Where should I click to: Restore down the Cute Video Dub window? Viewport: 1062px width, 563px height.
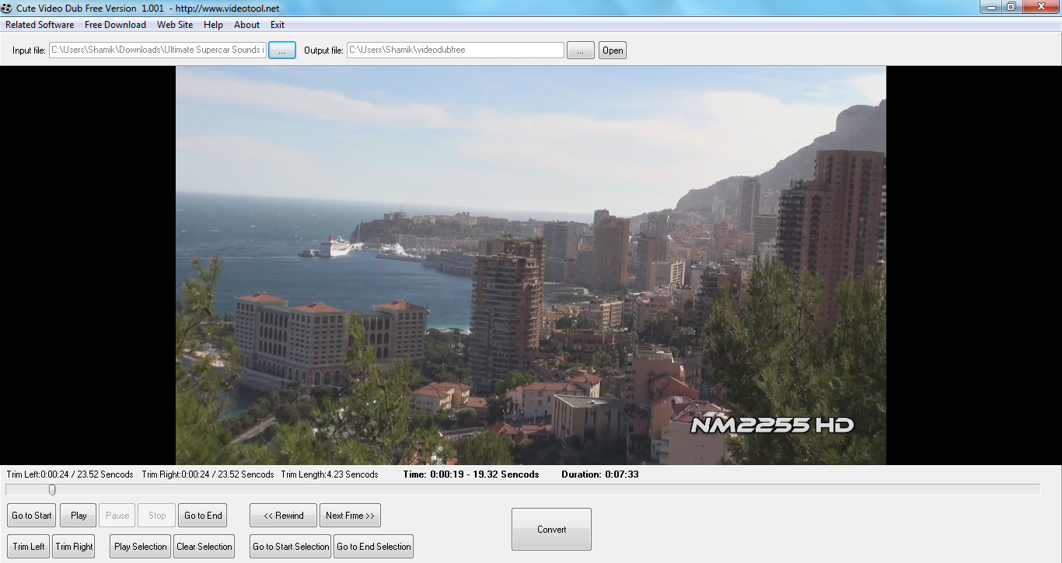coord(1011,7)
